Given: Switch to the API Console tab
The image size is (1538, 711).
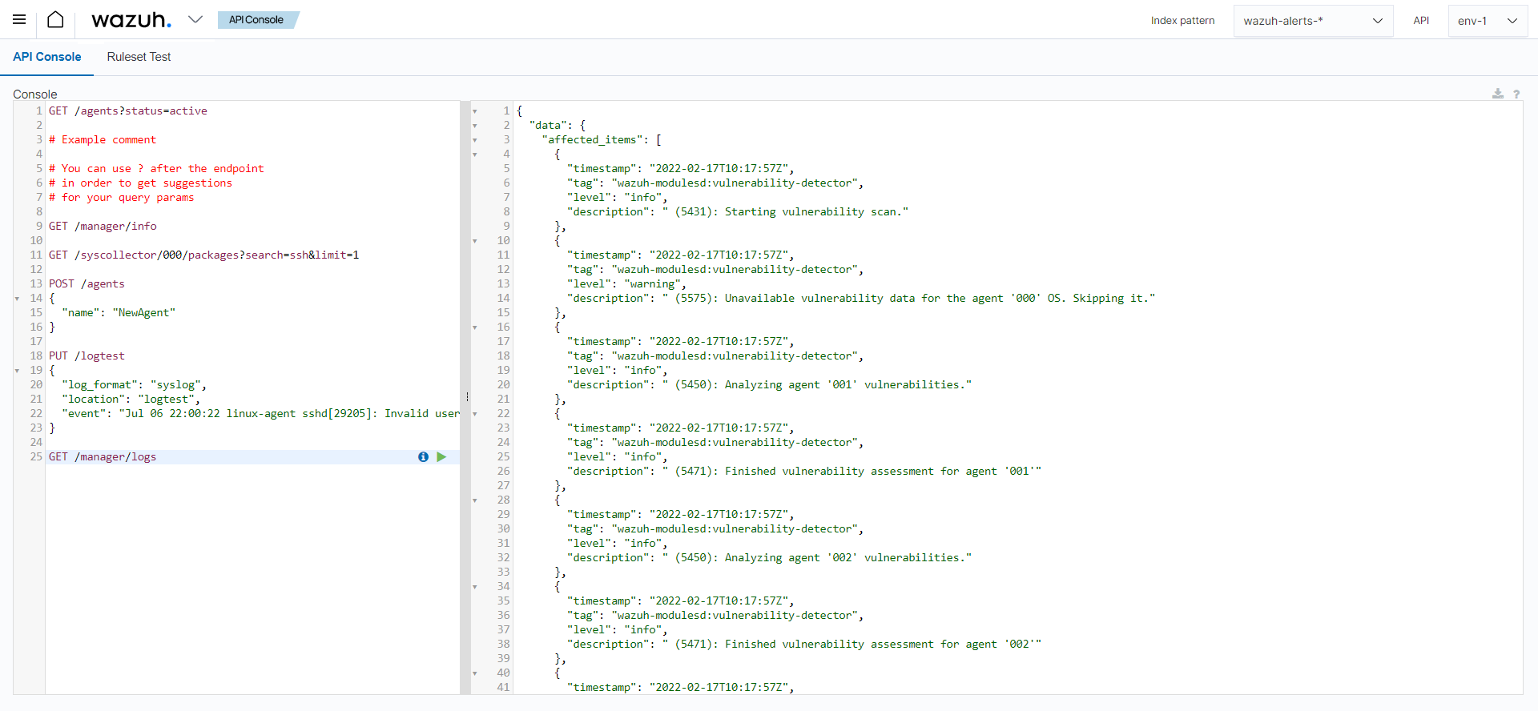Looking at the screenshot, I should [47, 57].
